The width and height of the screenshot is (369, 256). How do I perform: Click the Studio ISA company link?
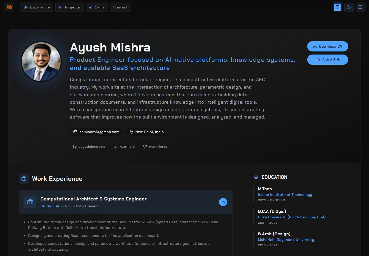tap(50, 206)
